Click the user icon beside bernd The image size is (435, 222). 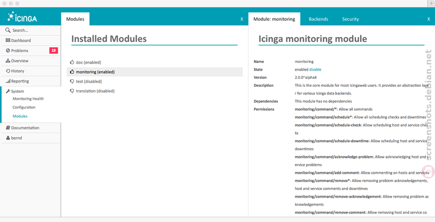point(8,138)
